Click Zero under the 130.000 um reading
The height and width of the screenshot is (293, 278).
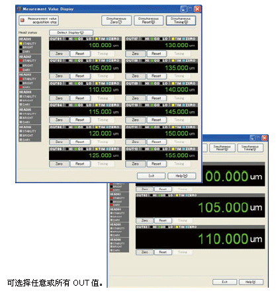tap(136, 54)
